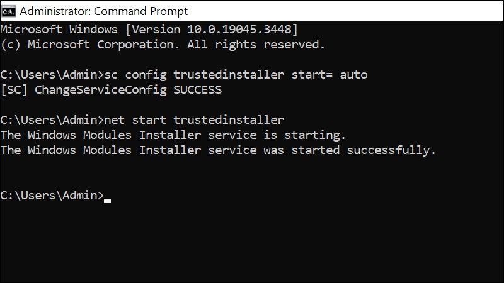
Task: Click the word "auto" in the sc command
Action: pos(353,75)
